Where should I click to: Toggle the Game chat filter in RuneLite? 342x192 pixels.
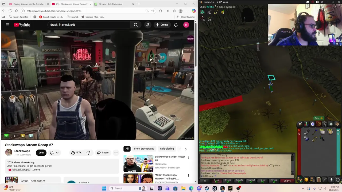[216, 181]
